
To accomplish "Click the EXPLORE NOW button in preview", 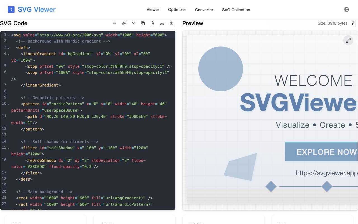I will 321,151.
